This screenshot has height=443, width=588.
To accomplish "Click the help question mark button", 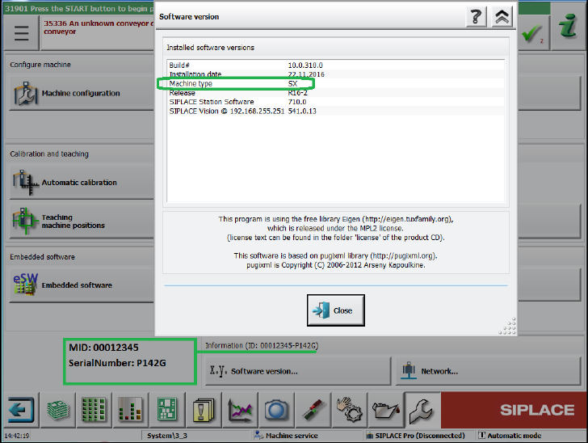I will 476,17.
